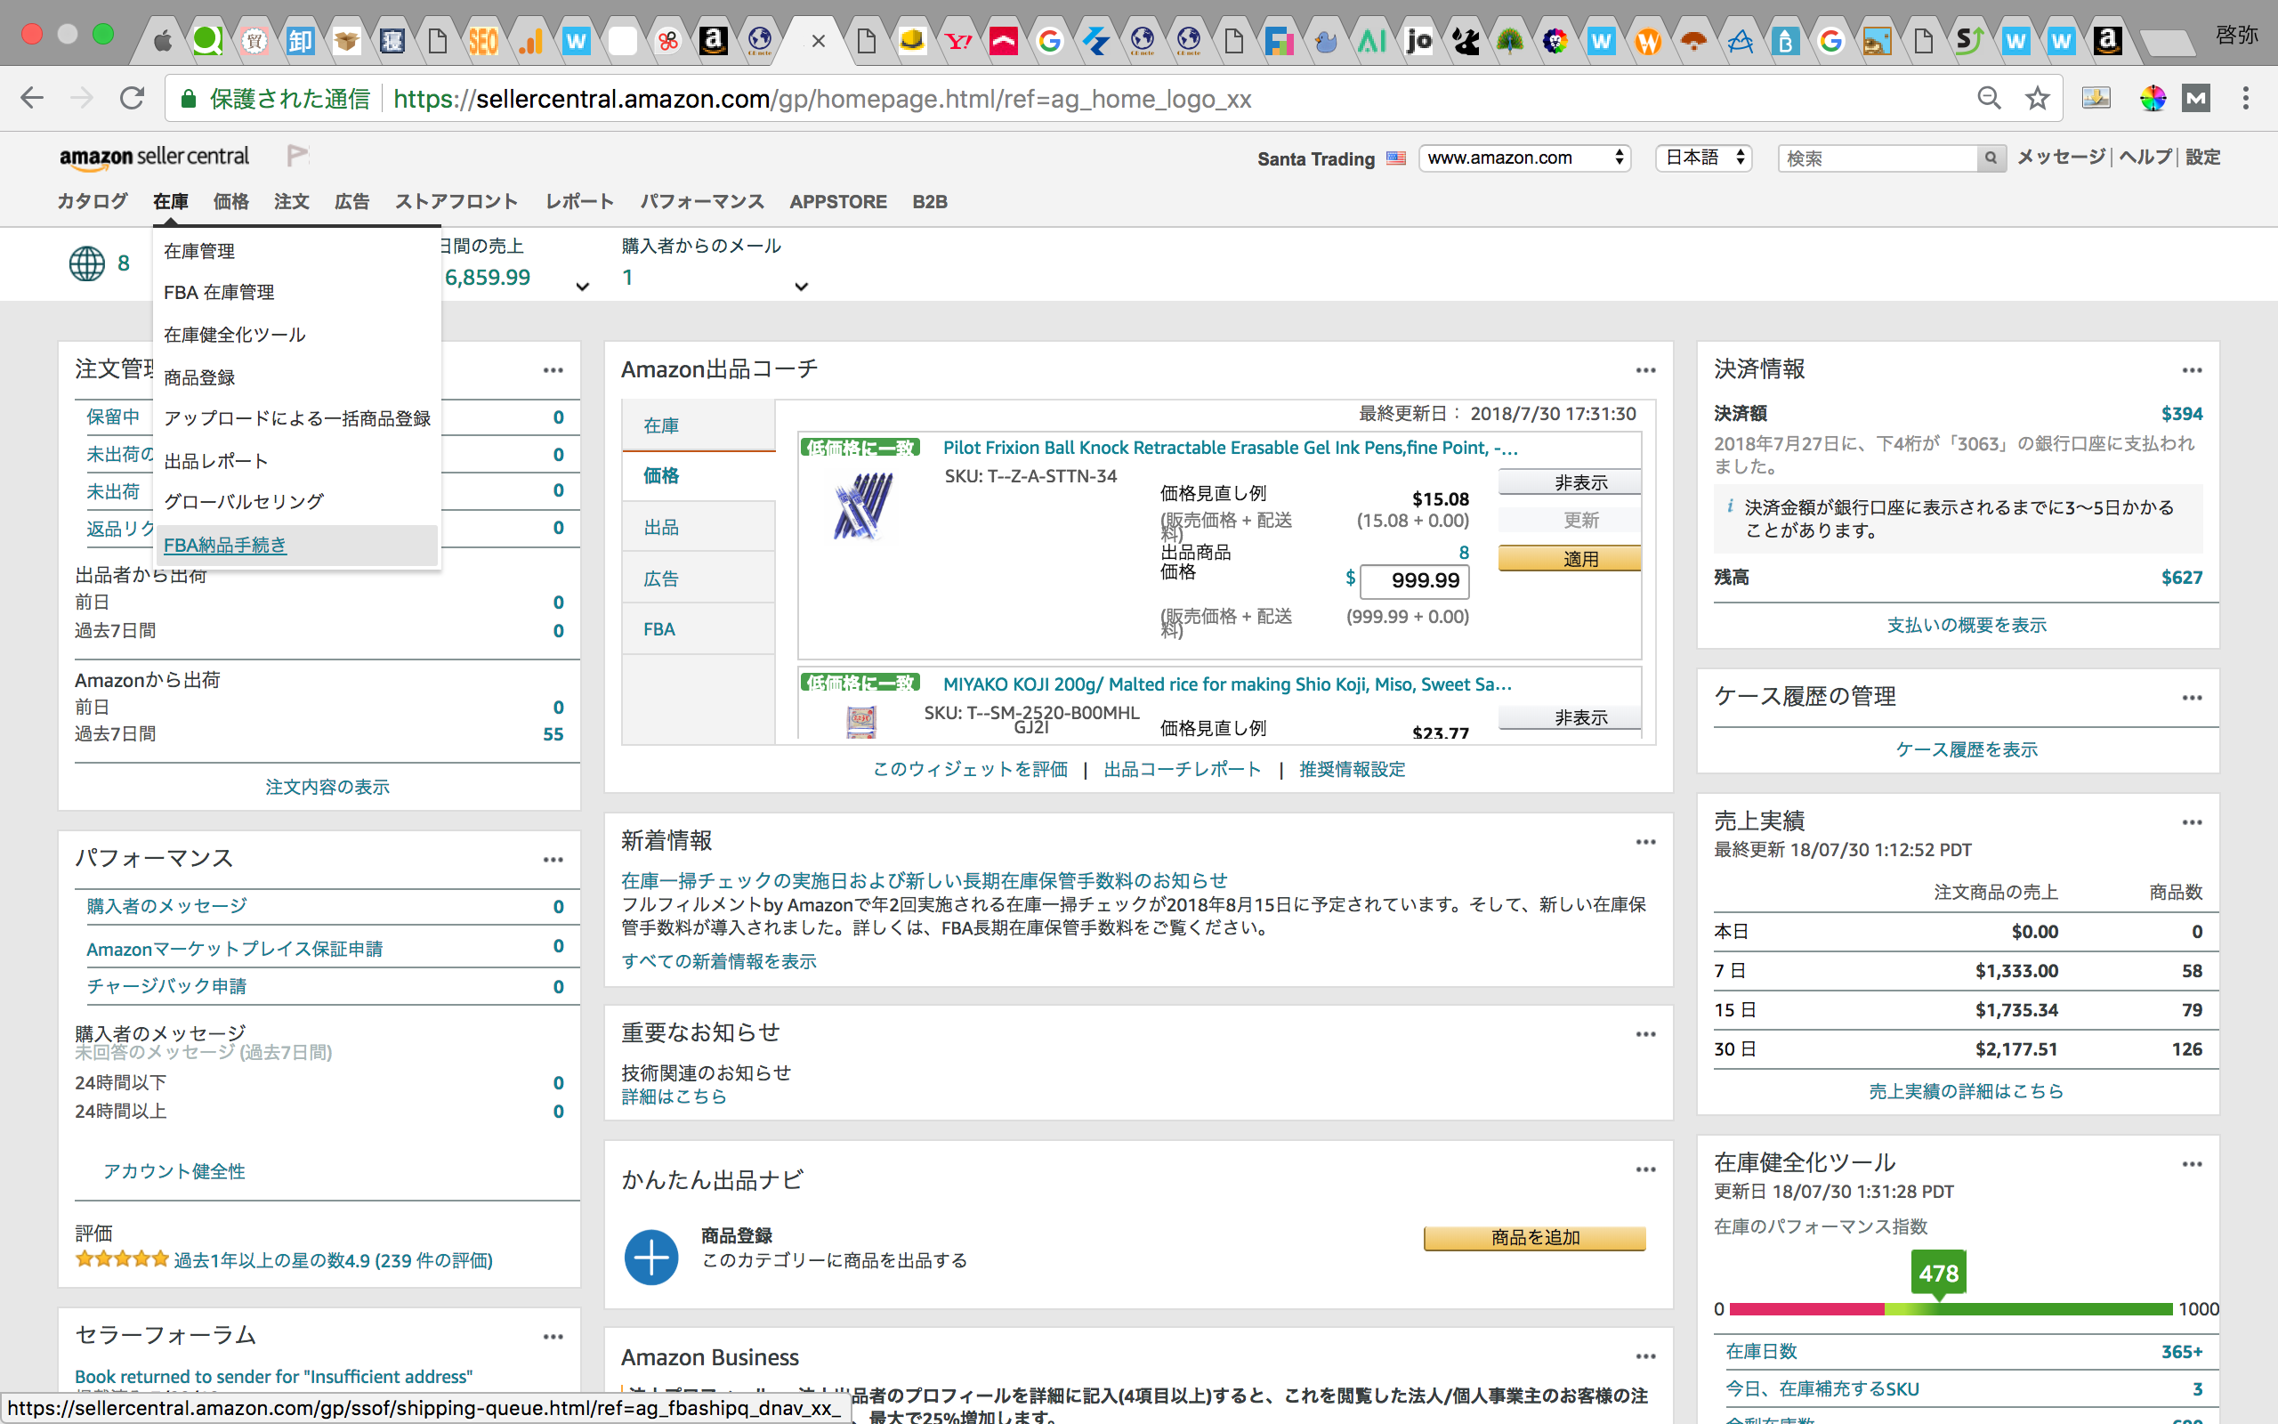Screen dimensions: 2278x1424
Task: Choose 商品登録 in the 在庫 menu
Action: pos(199,377)
